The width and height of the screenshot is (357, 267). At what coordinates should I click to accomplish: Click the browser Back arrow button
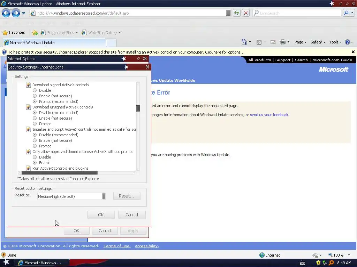(6, 13)
